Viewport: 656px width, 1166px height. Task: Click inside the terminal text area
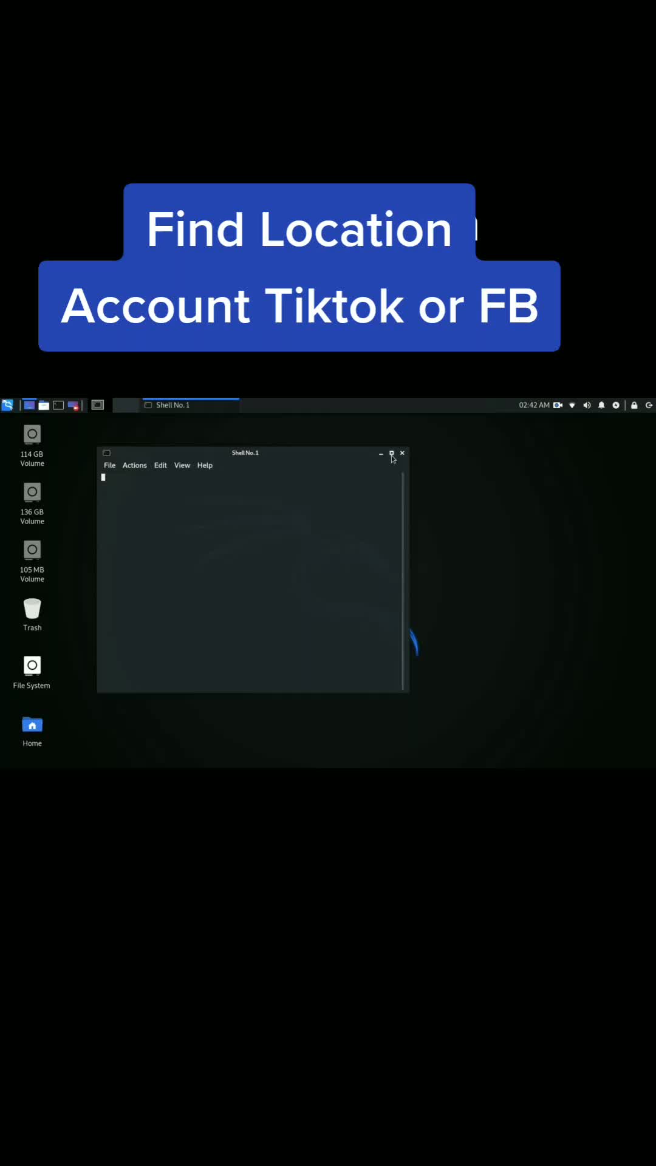(249, 581)
